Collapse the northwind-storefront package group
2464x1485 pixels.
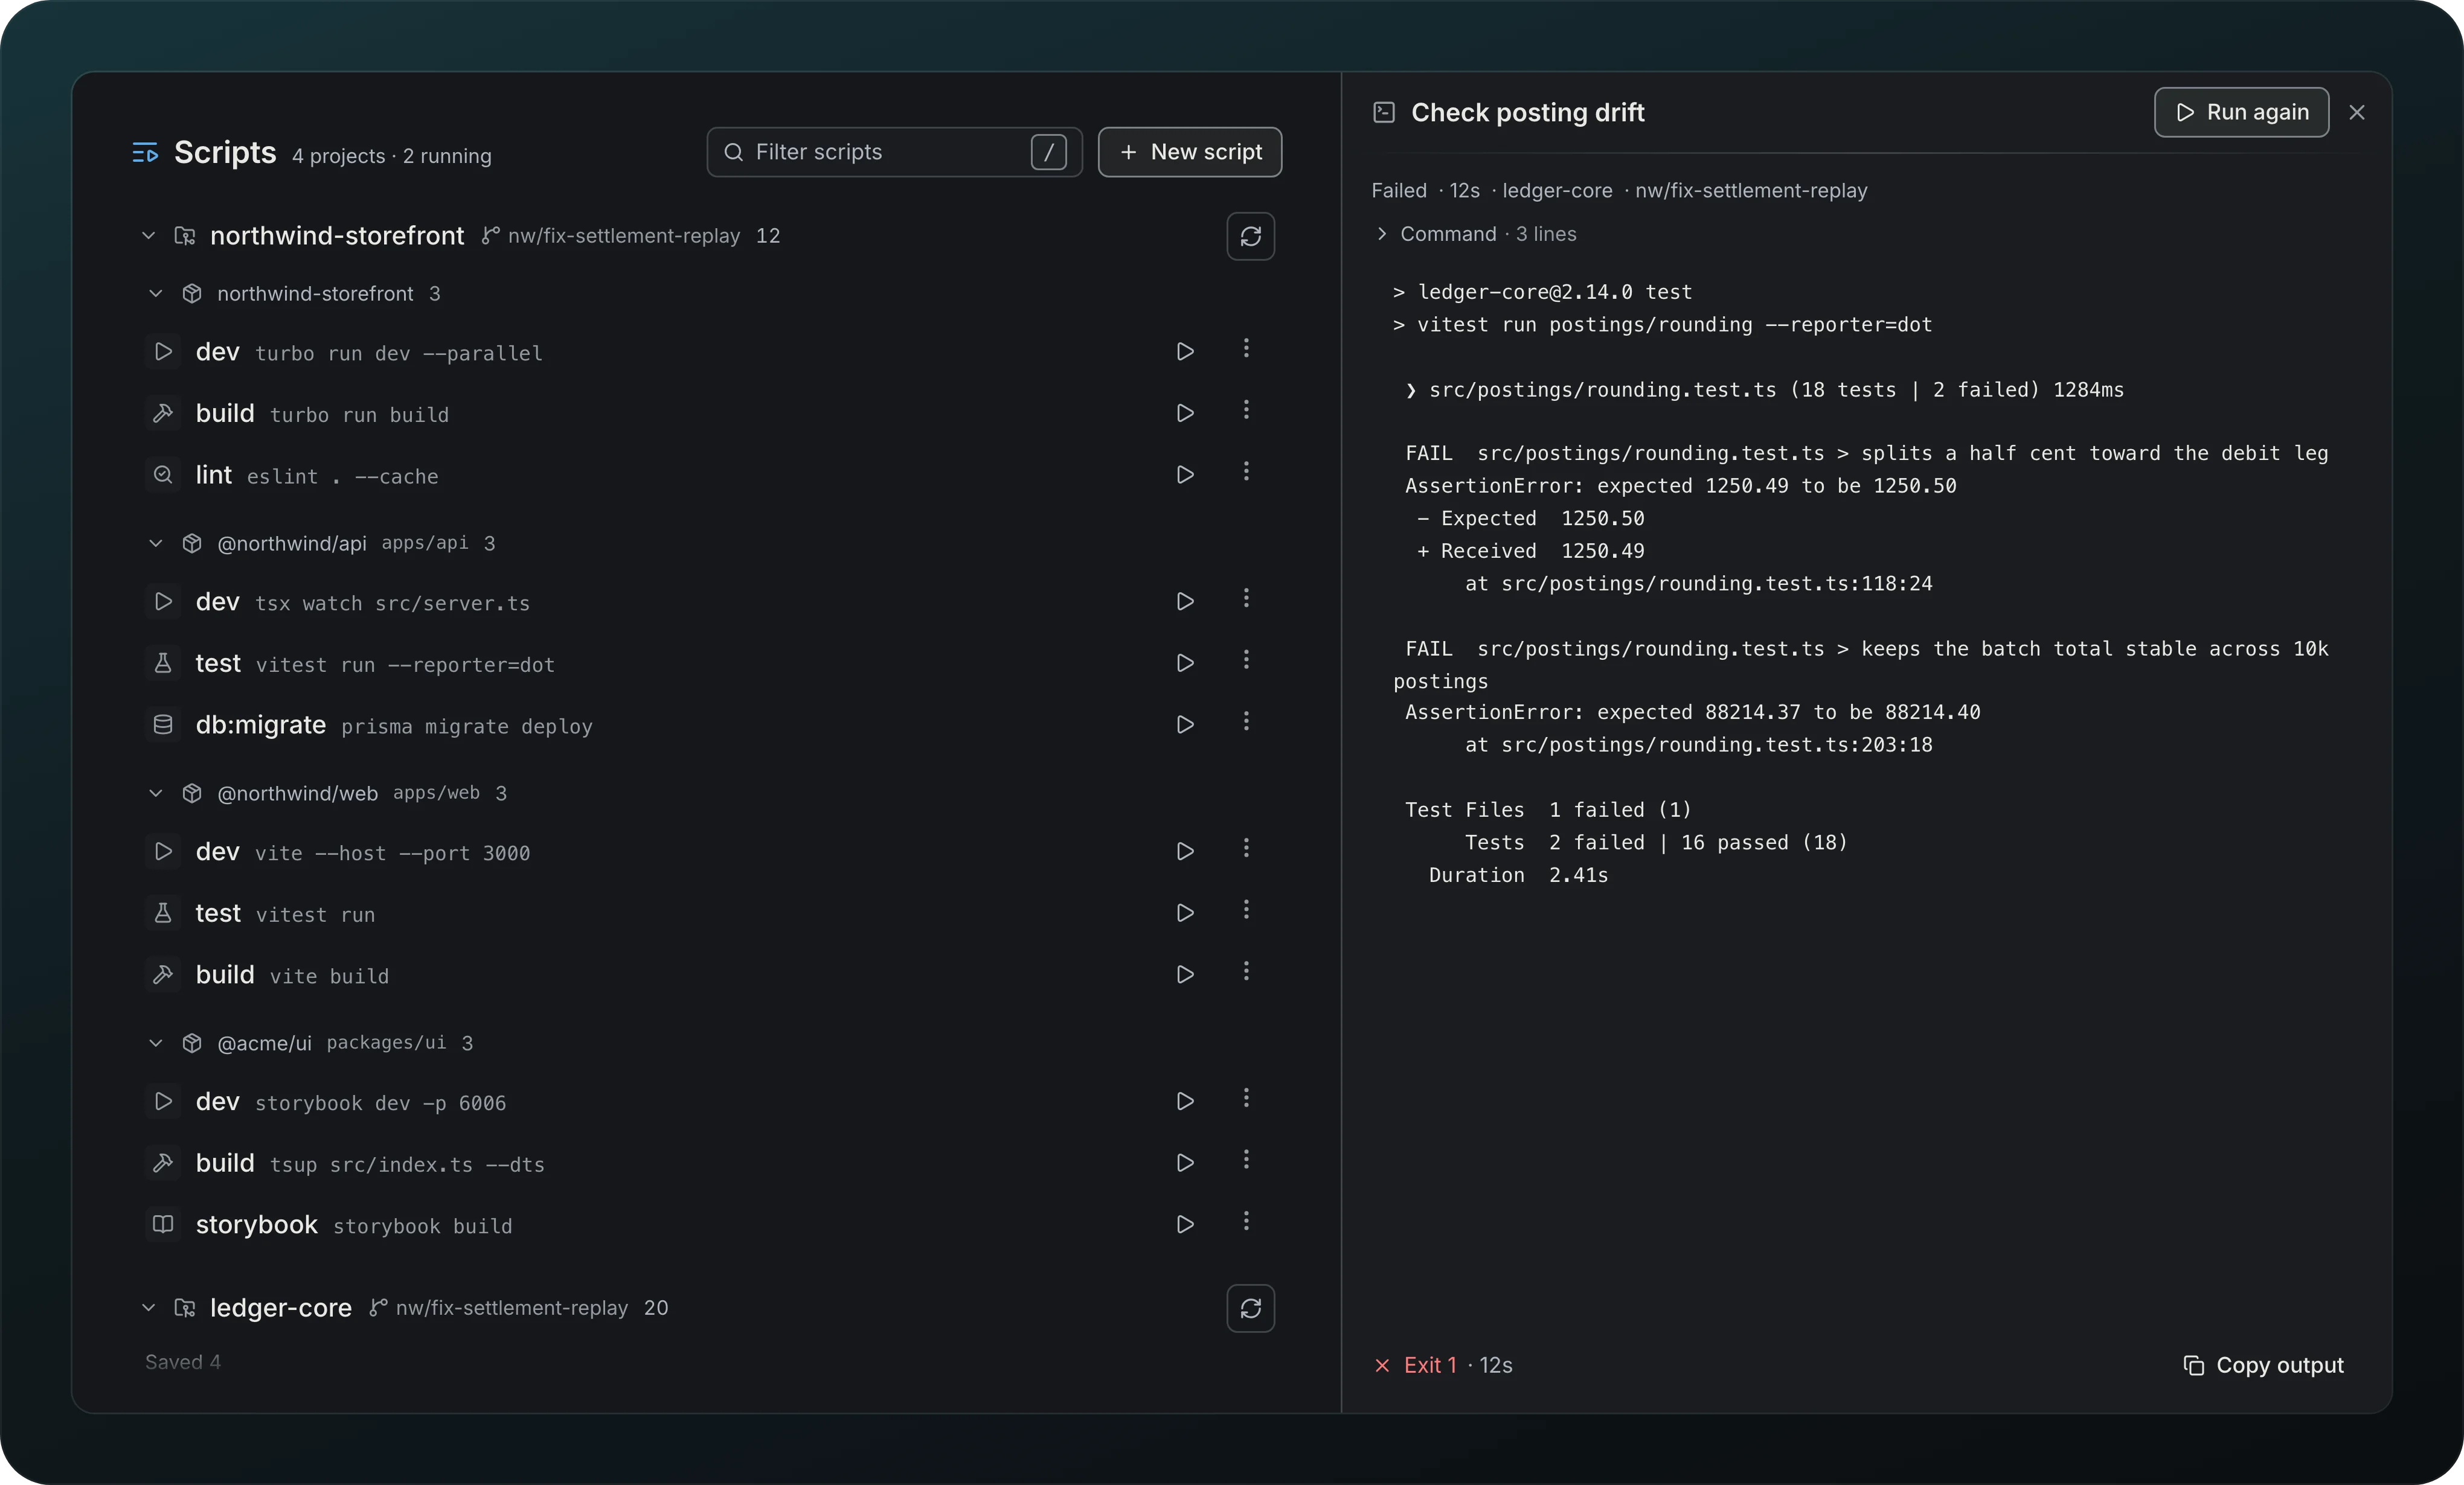(x=156, y=294)
